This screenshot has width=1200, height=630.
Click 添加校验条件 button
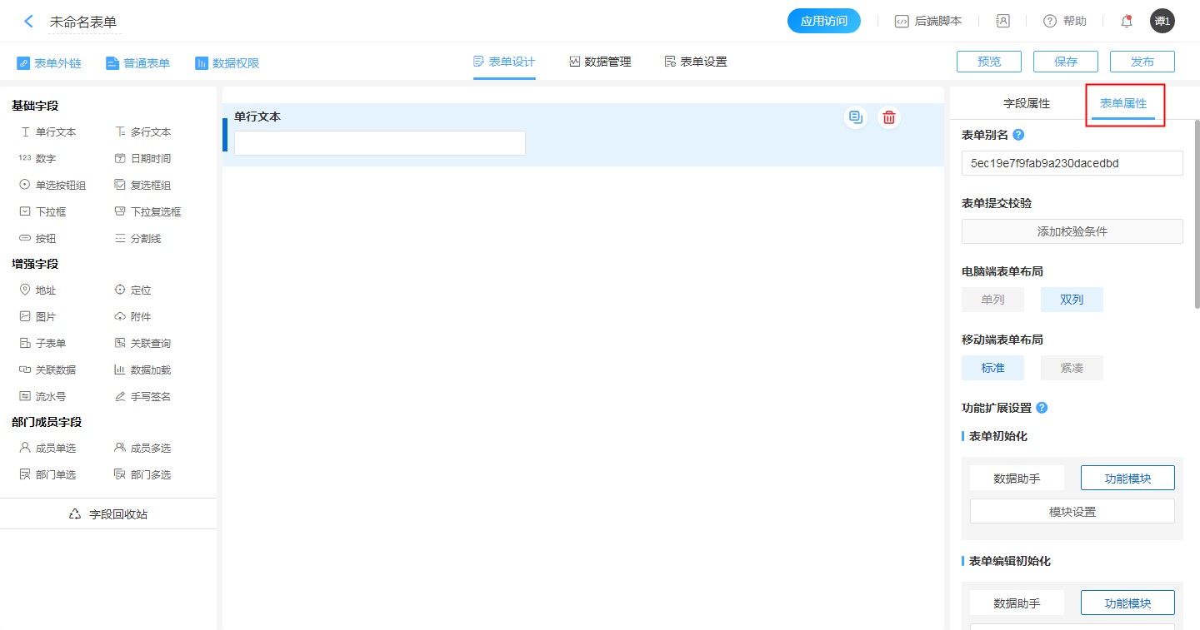[1072, 231]
